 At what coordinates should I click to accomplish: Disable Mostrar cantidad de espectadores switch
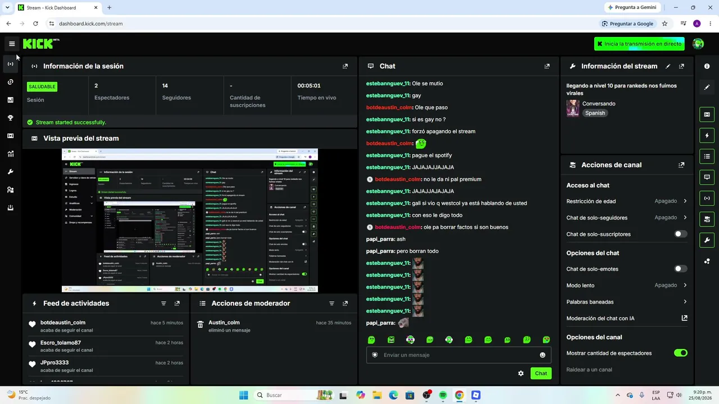[x=680, y=353]
